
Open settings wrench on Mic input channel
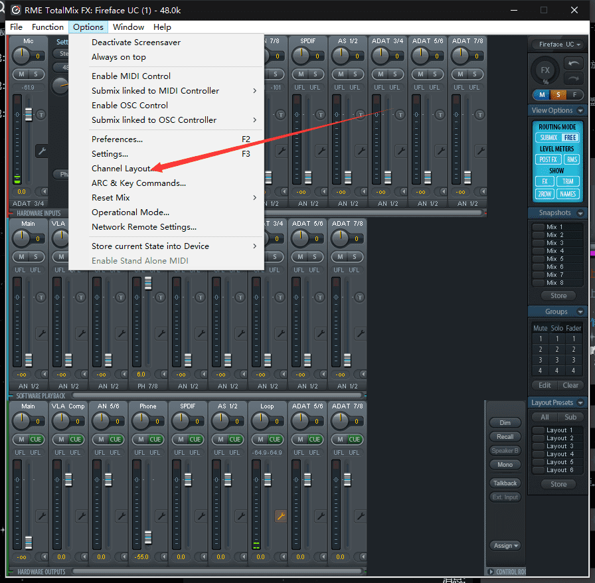[41, 151]
